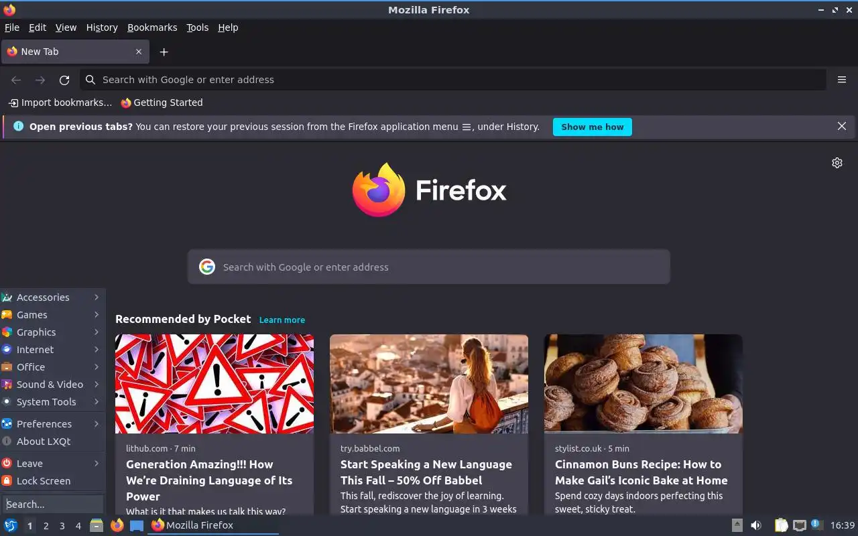Switch to workspace 2

(46, 526)
